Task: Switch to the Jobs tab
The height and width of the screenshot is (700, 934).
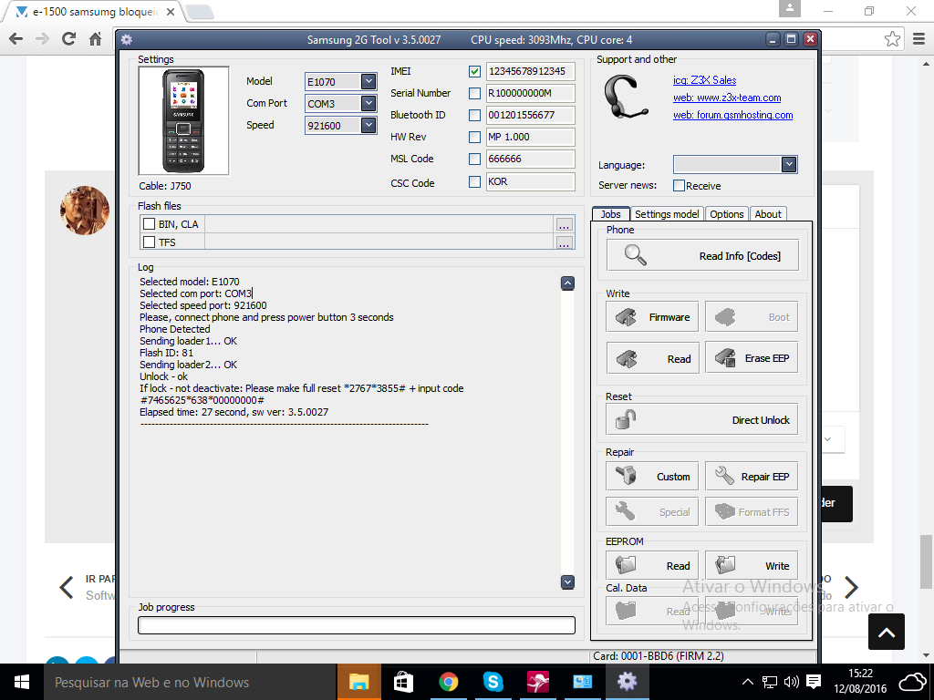Action: (x=610, y=214)
